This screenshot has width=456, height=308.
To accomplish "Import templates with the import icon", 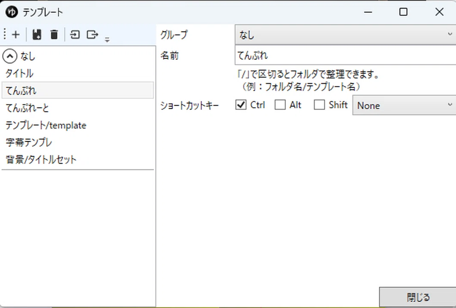I will (x=75, y=35).
